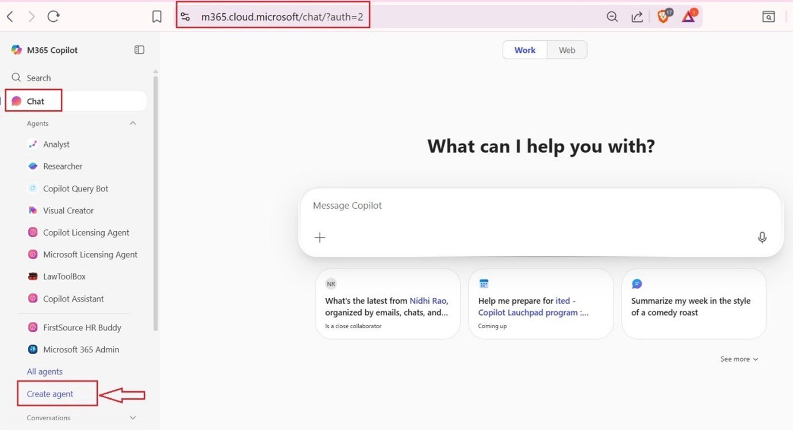Click the Agents section header
Screen dimensions: 793x430
(37, 124)
